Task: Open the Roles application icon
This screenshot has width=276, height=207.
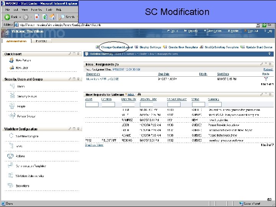Action: (x=11, y=146)
